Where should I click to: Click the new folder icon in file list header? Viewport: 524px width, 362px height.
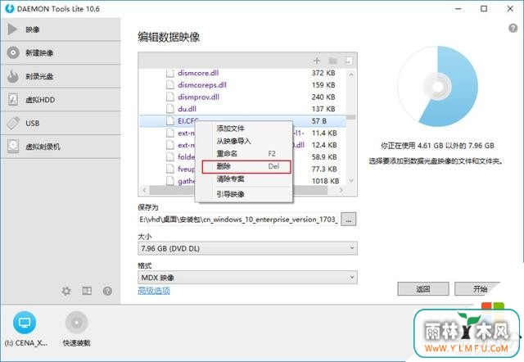tap(333, 61)
